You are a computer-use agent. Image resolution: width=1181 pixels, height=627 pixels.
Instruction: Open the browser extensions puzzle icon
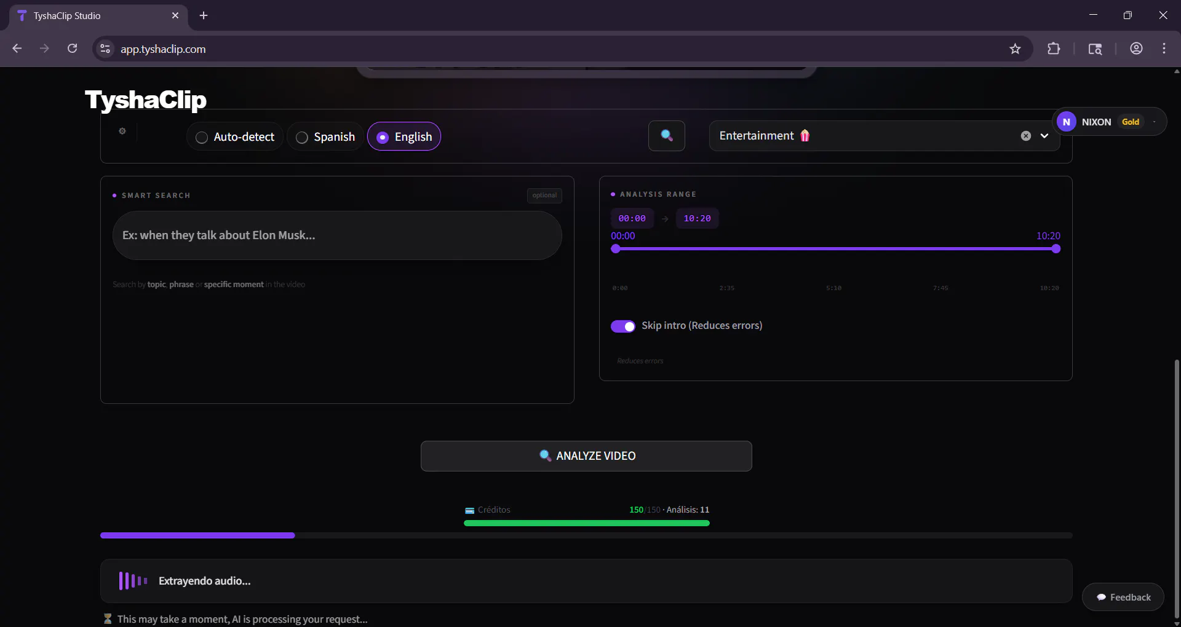[1054, 49]
